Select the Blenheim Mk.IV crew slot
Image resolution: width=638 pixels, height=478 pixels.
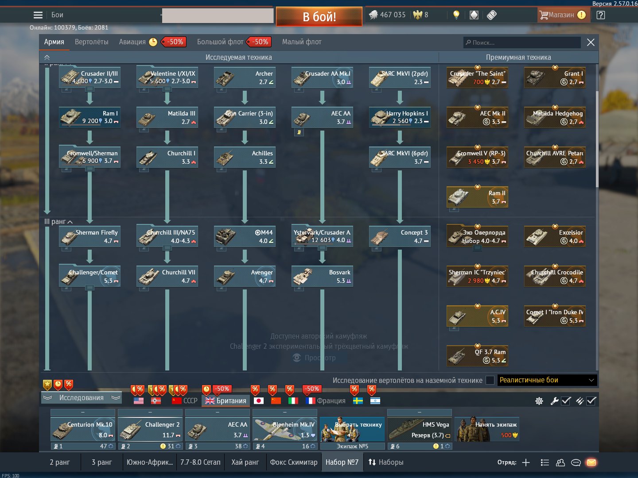click(x=285, y=429)
